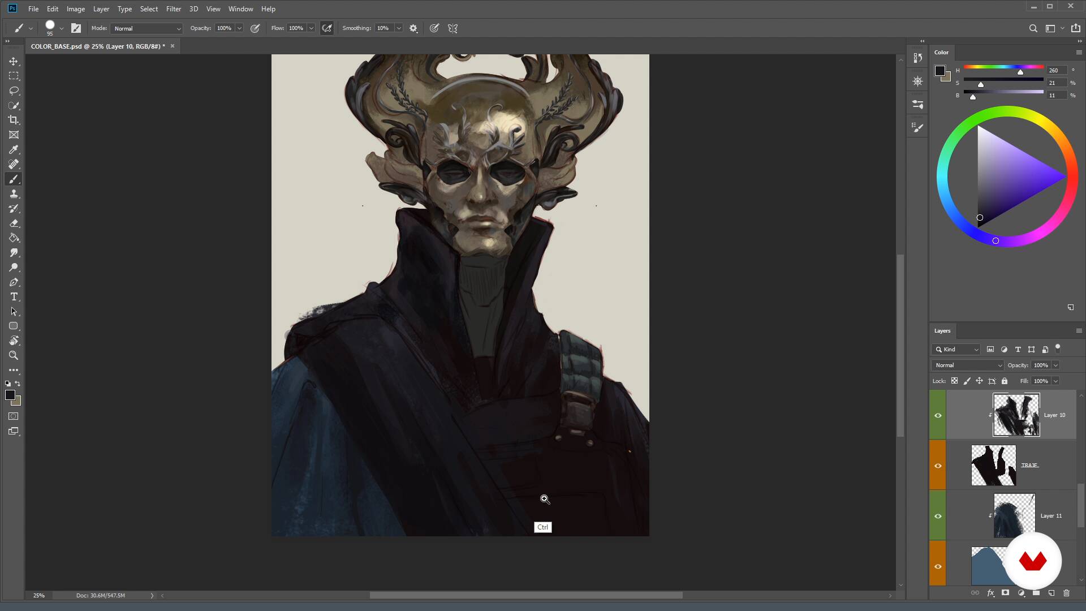Click the foreground color swatch in toolbar
Image resolution: width=1086 pixels, height=611 pixels.
[x=10, y=395]
